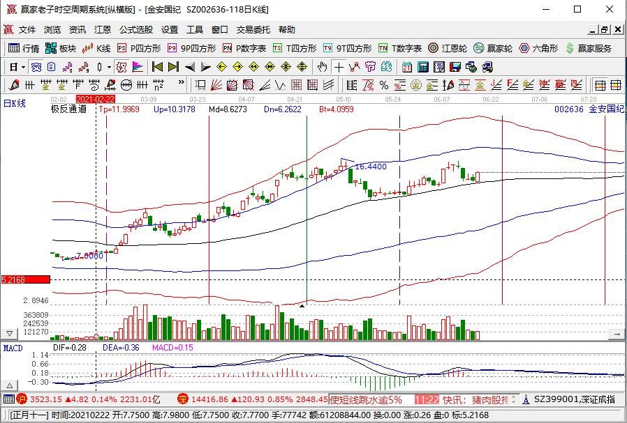Click the P四方形 button

pyautogui.click(x=139, y=48)
